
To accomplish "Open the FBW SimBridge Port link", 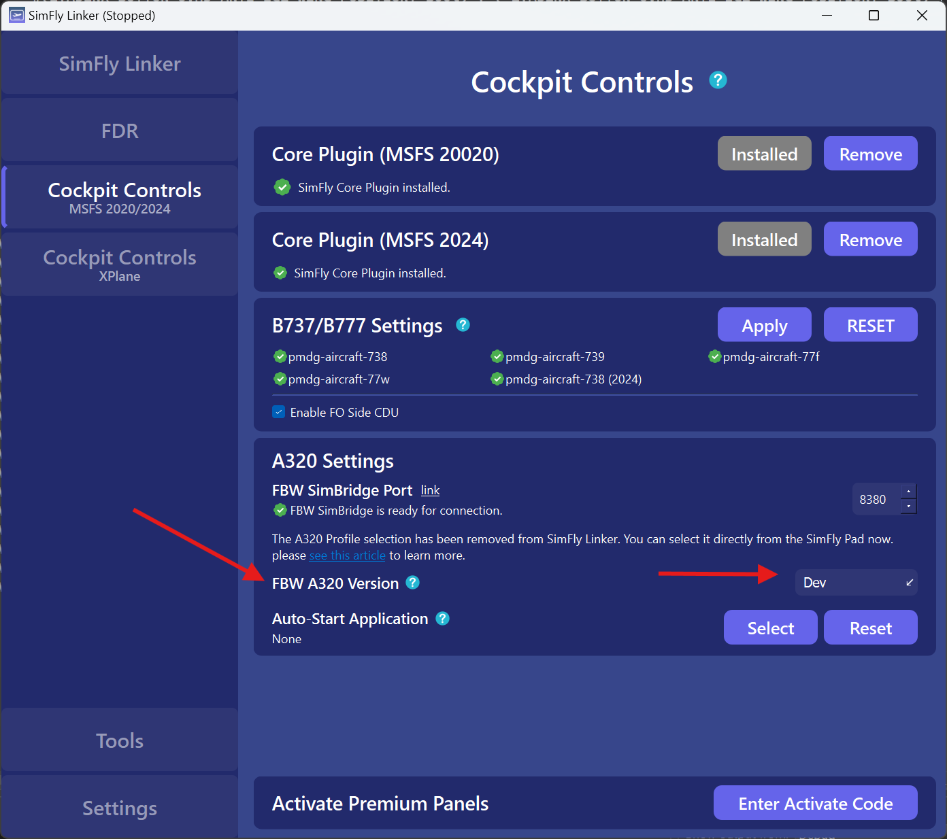I will point(430,490).
